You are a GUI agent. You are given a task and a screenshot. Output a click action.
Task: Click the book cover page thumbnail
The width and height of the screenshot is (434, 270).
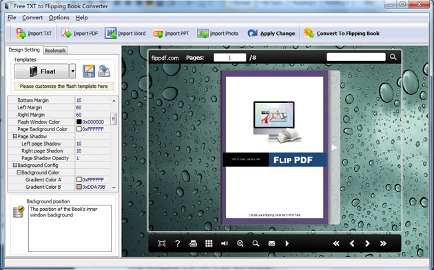275,147
